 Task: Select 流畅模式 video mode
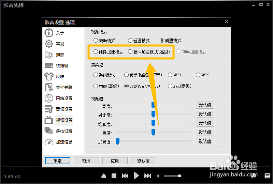tap(104, 41)
